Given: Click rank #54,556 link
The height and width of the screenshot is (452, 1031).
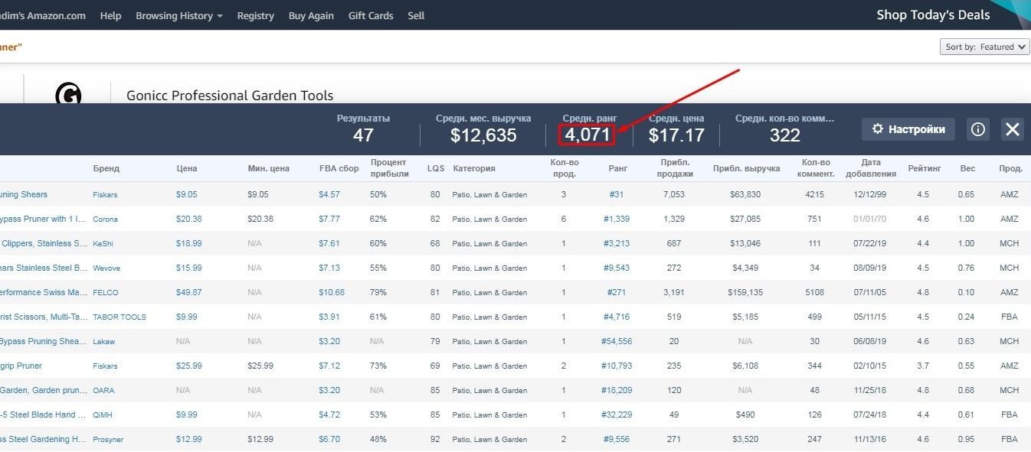Looking at the screenshot, I should 617,342.
